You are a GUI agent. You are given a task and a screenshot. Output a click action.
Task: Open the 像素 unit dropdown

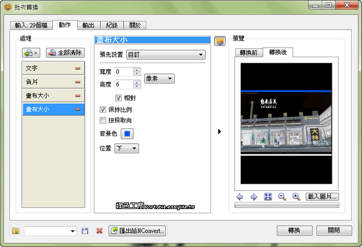point(159,78)
